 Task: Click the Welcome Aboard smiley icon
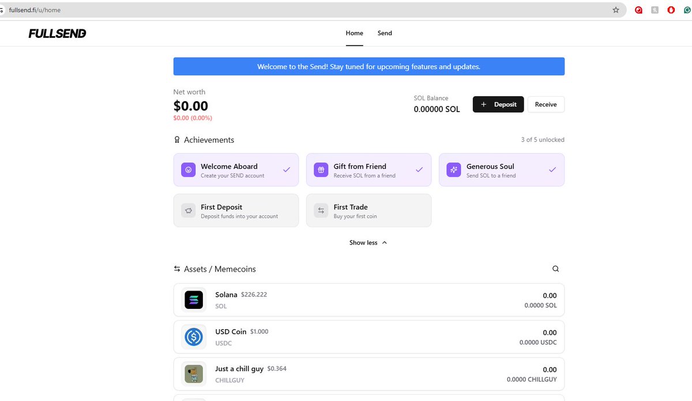[x=188, y=170]
